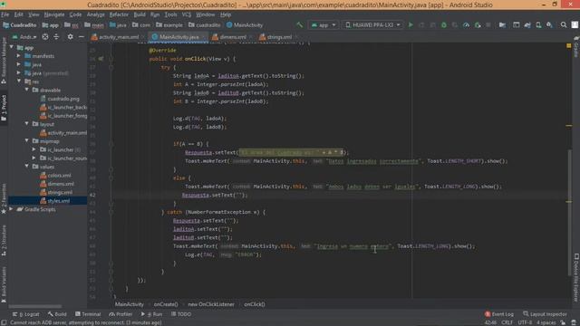580x326 pixels.
Task: Open Project panel gear settings icon
Action: [71, 37]
